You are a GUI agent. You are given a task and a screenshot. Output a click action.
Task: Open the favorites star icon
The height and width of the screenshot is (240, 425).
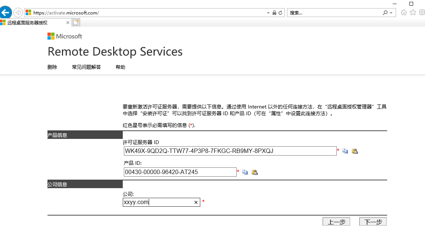coord(413,13)
